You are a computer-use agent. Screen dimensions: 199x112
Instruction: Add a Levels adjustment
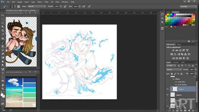tap(177, 50)
